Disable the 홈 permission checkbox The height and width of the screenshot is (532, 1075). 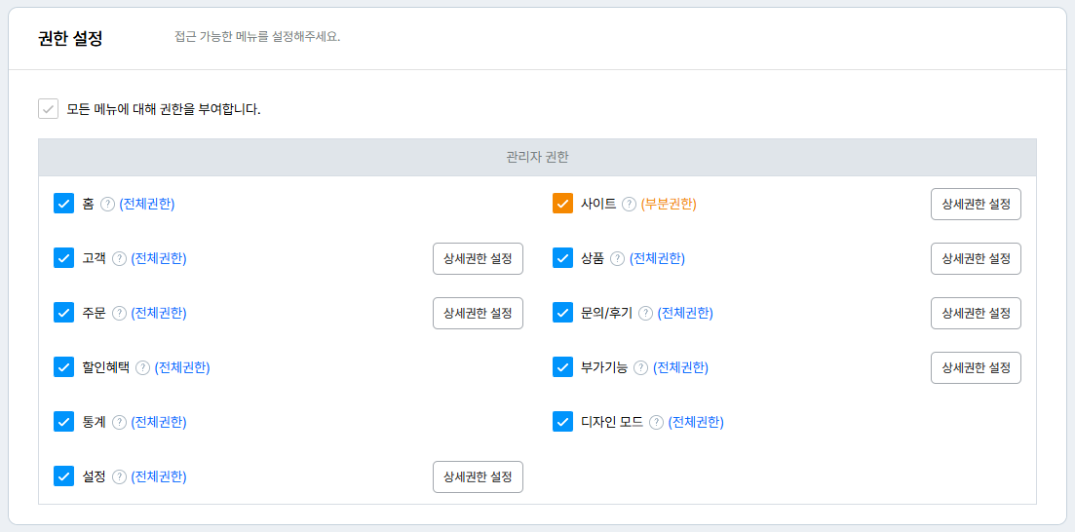coord(64,204)
